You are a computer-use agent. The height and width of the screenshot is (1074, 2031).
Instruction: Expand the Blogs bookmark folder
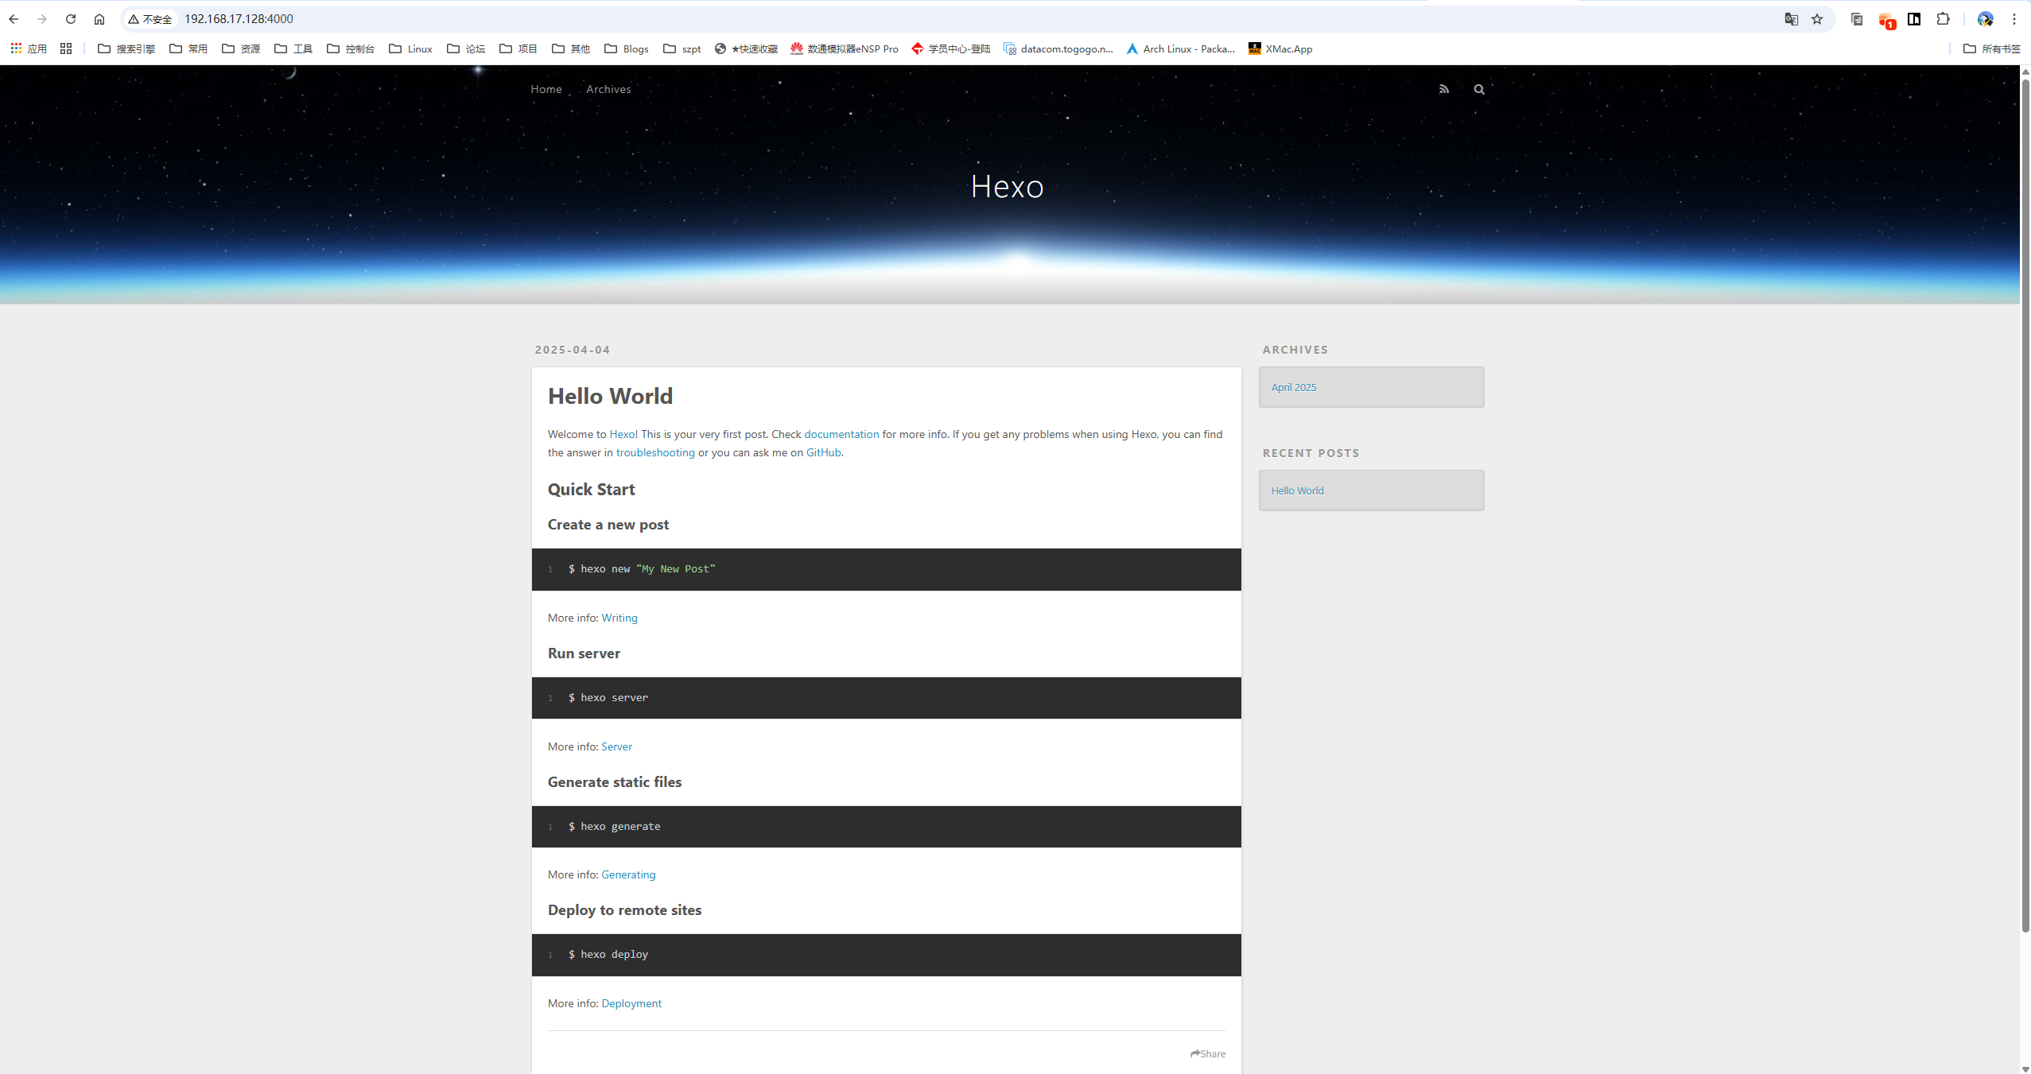click(627, 48)
